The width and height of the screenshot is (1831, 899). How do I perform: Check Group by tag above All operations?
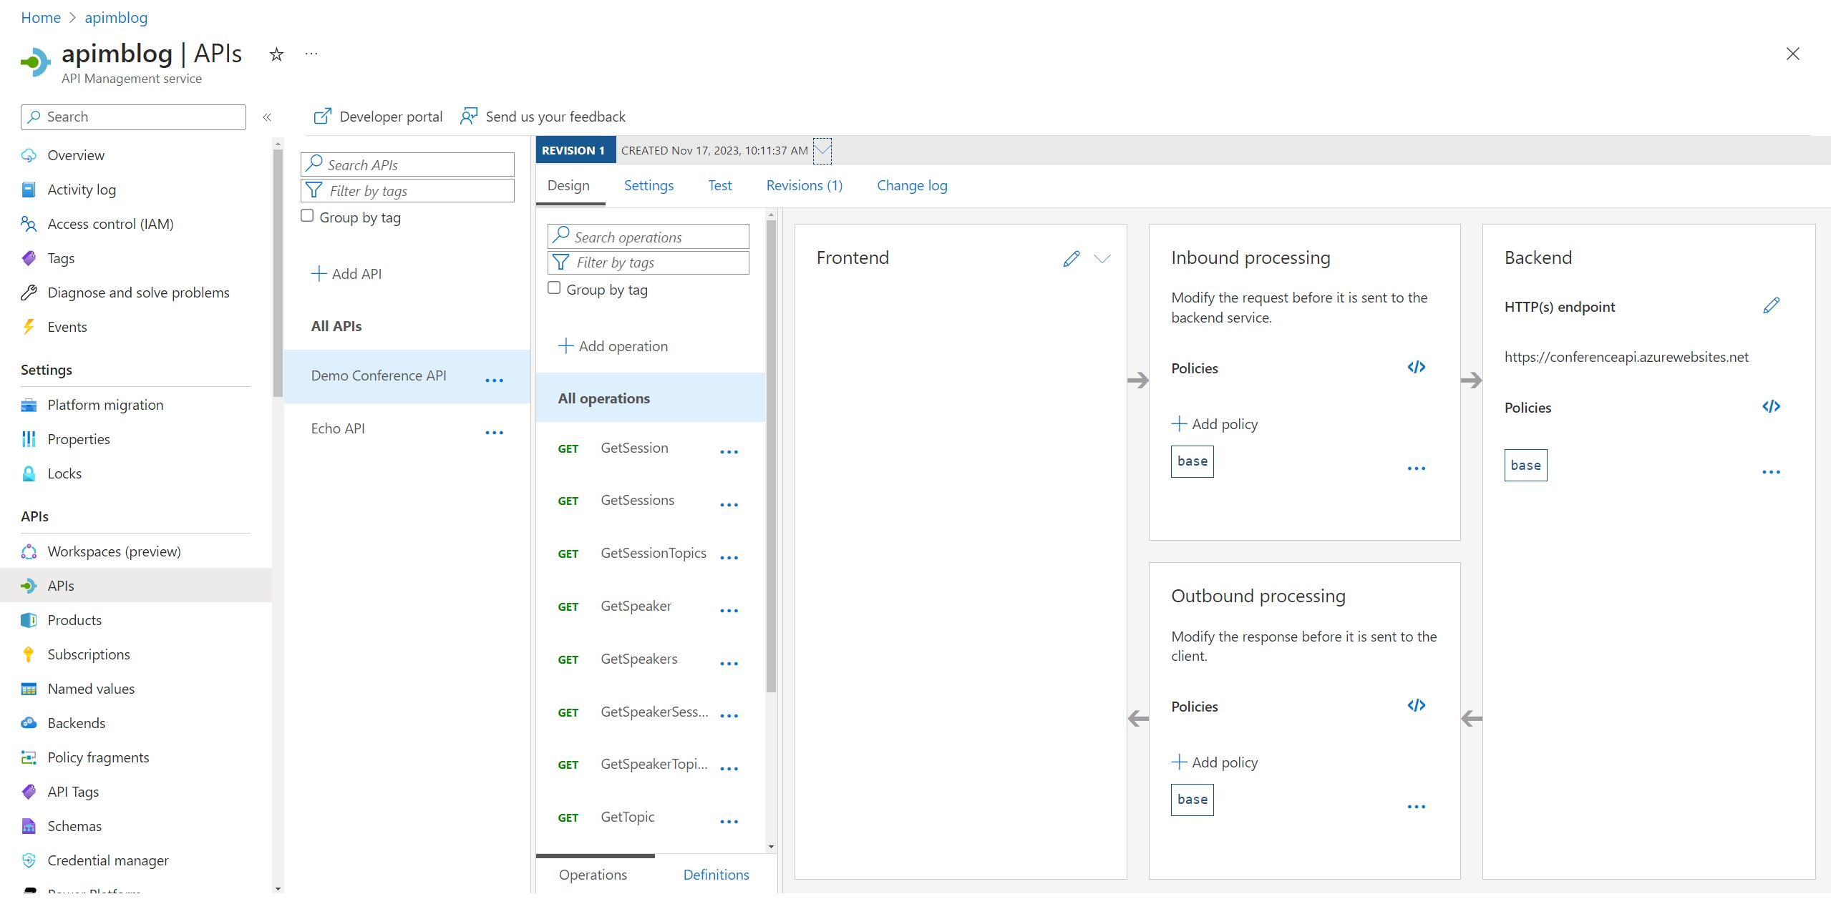pos(554,288)
